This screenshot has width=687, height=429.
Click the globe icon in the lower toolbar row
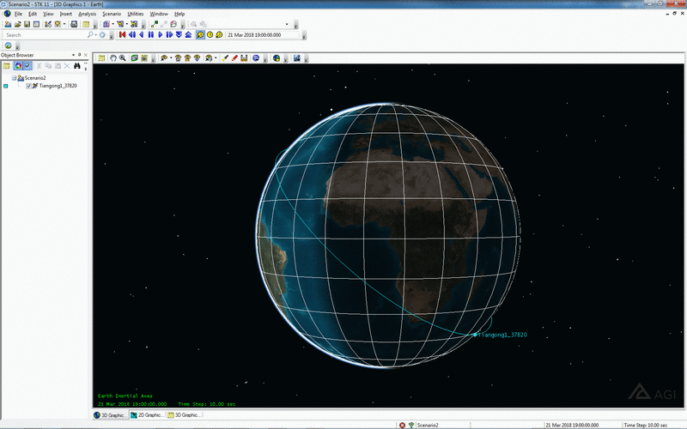8,45
